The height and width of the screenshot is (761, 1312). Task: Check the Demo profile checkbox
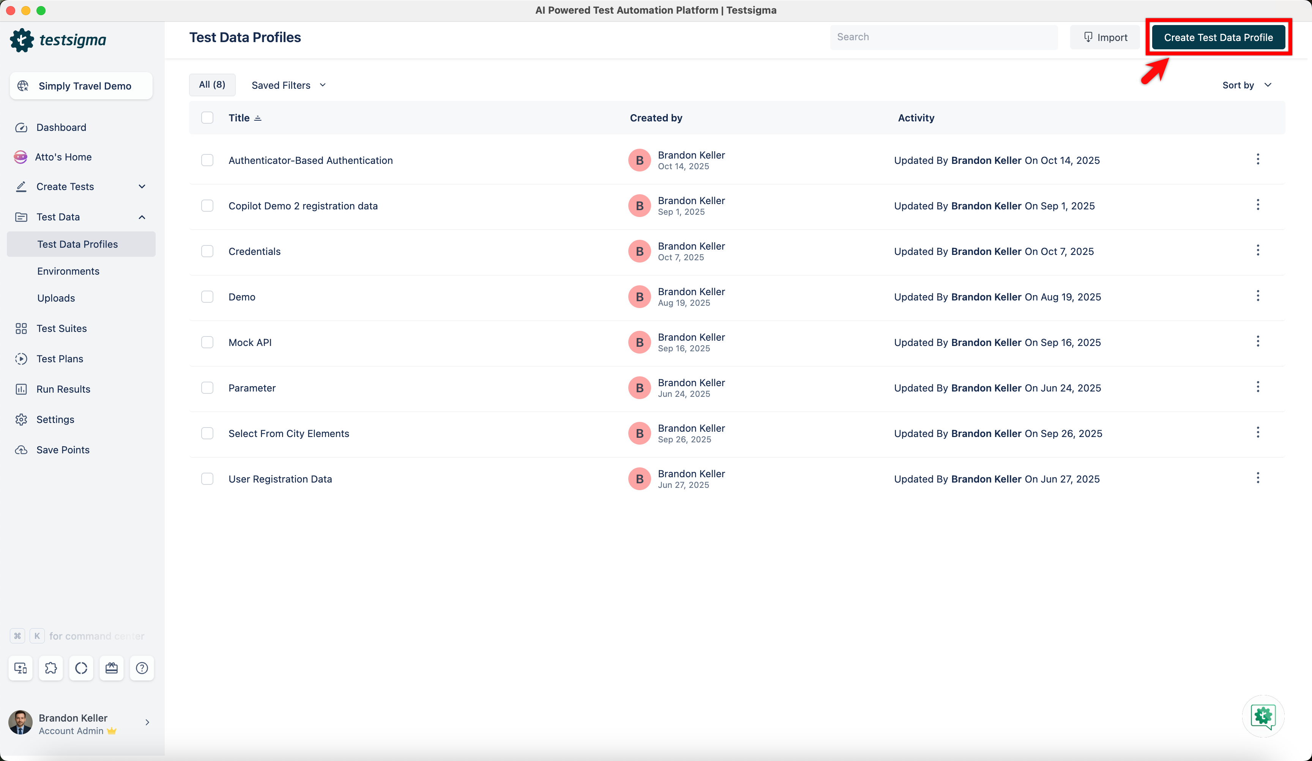(x=207, y=297)
